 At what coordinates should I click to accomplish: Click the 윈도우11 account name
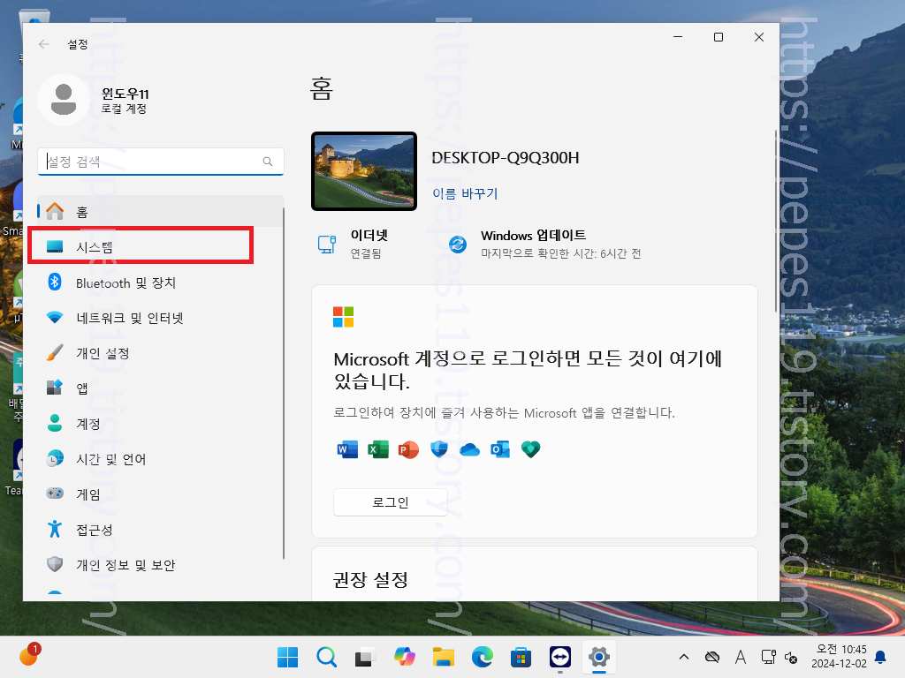(125, 94)
